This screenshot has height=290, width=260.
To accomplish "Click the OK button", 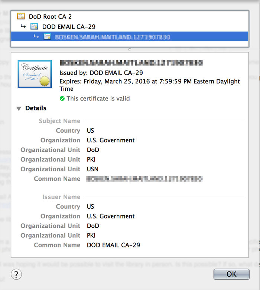I will pos(231,274).
